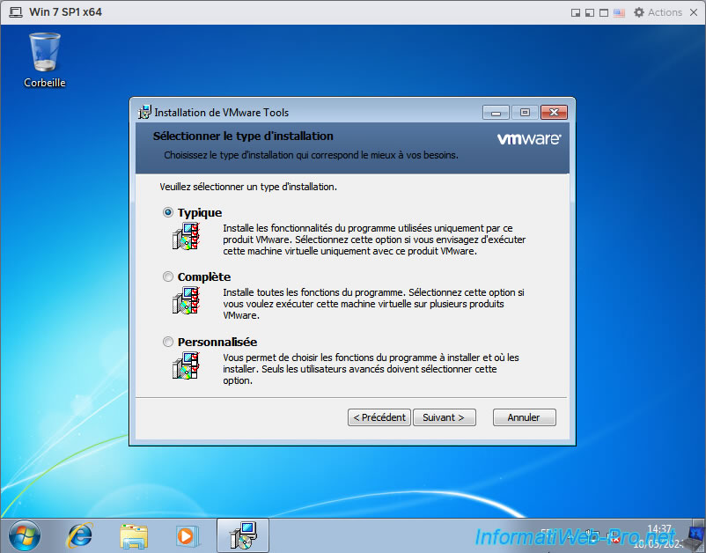Click the installer icon beside Typique

click(186, 236)
